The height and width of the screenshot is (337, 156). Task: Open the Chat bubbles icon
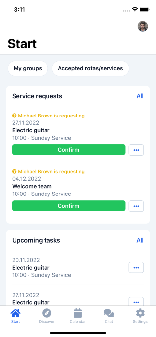coord(109,313)
